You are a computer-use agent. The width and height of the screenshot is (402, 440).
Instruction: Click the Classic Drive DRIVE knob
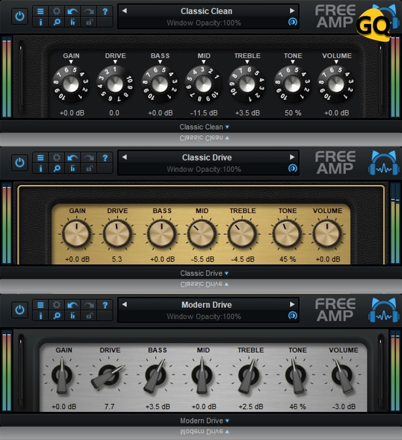117,234
